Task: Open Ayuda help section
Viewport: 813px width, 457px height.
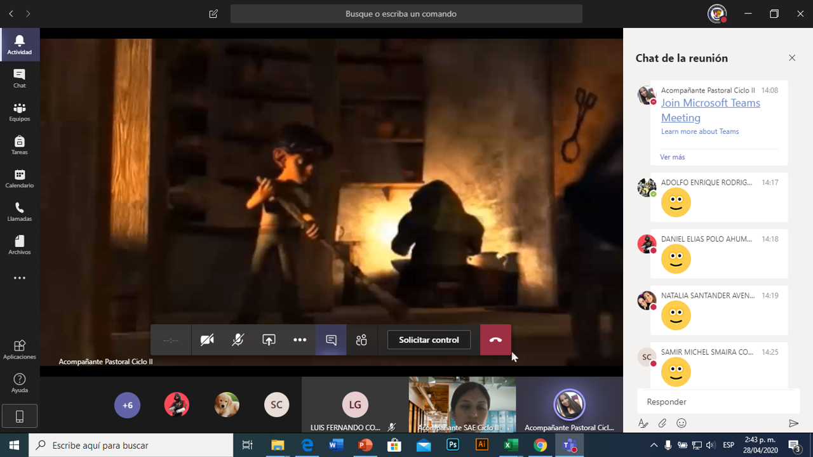Action: click(x=20, y=383)
